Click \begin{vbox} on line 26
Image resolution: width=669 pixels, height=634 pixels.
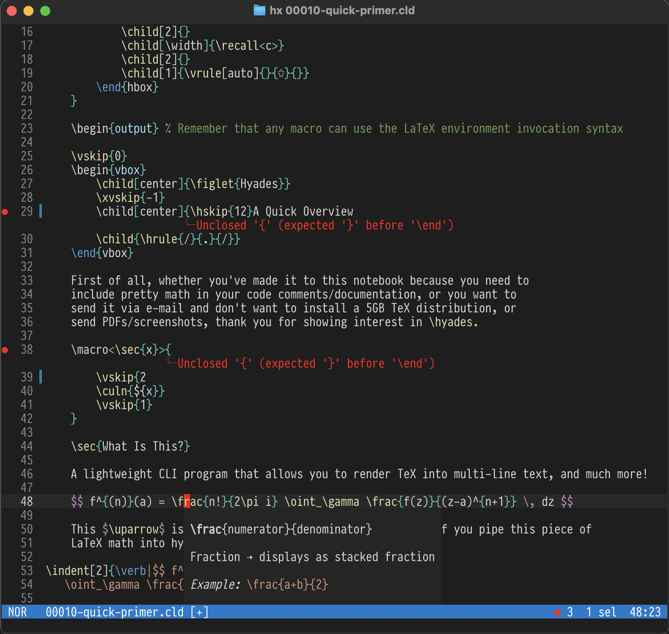coord(108,170)
